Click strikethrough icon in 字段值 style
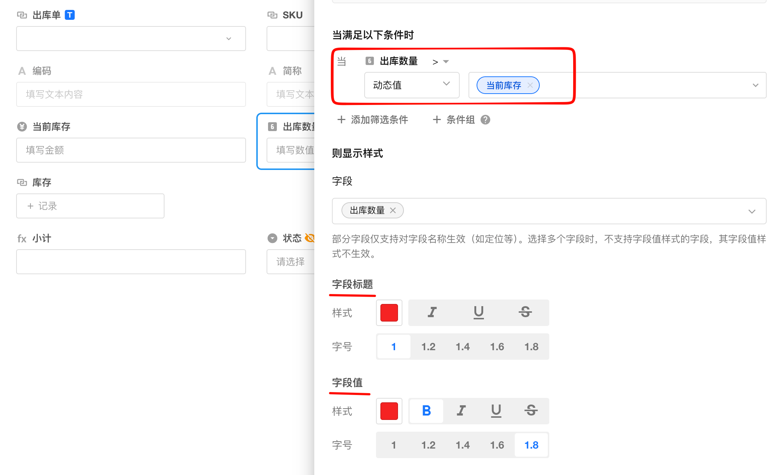The image size is (774, 475). click(x=531, y=411)
